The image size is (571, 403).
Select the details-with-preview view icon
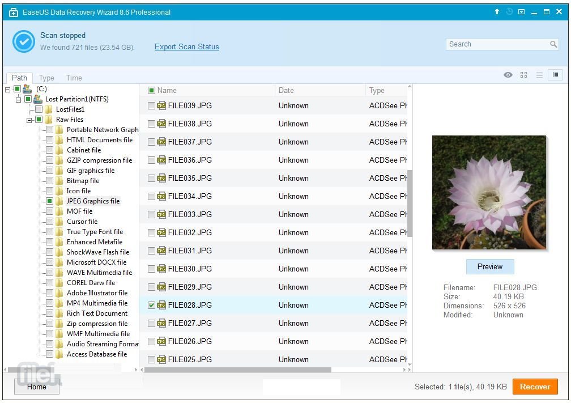tap(555, 75)
